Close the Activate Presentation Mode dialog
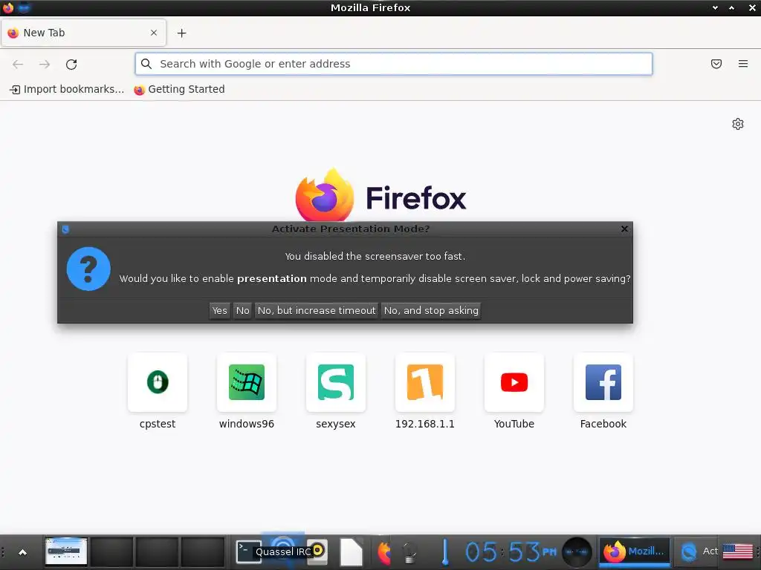This screenshot has height=570, width=761. [624, 229]
